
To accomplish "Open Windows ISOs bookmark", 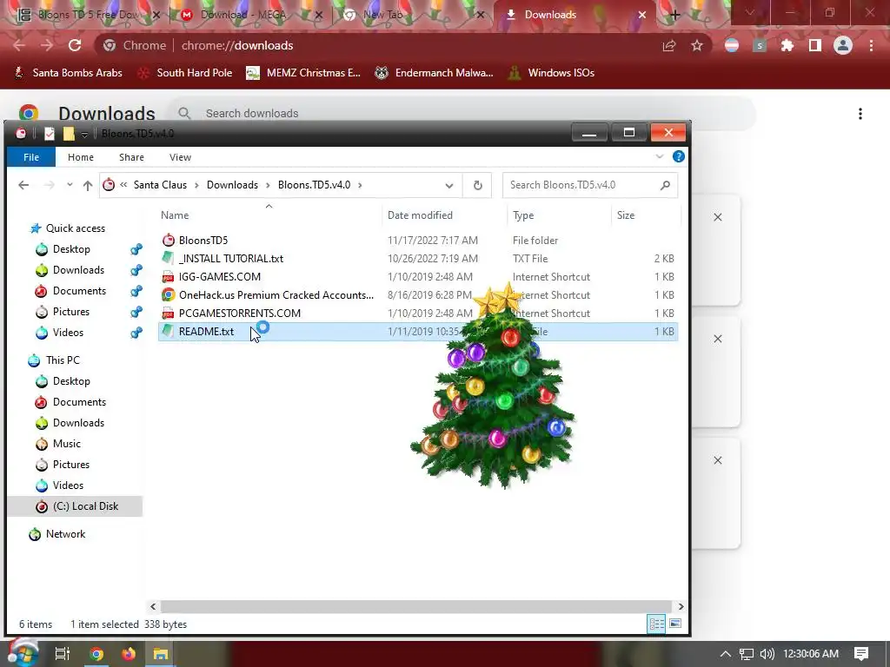I will [551, 73].
